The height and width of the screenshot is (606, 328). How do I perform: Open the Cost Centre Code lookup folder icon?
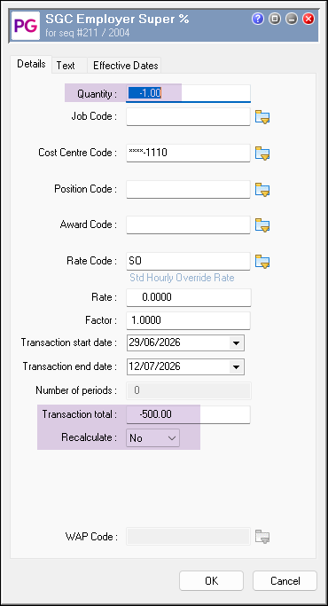(x=262, y=153)
